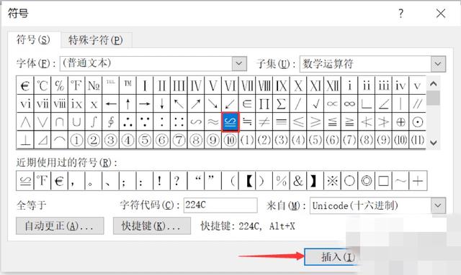Image resolution: width=461 pixels, height=275 pixels.
Task: Close the 符号 dialog
Action: click(441, 14)
